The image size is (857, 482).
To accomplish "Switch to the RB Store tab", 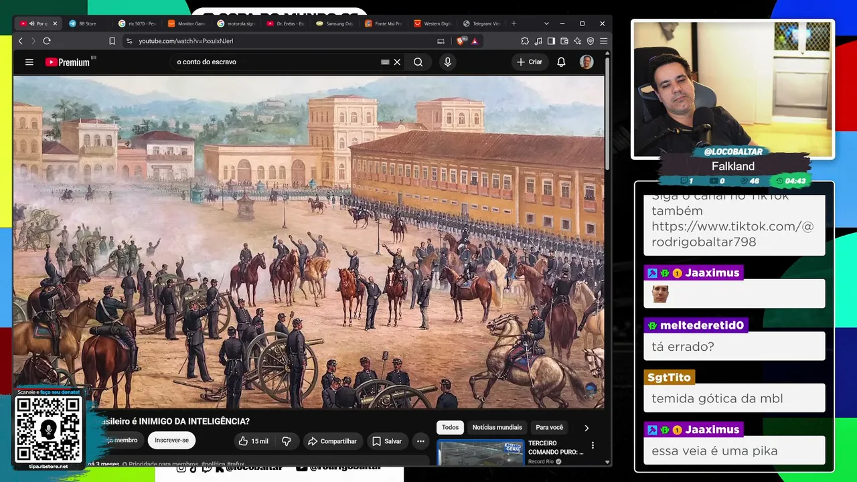I will coord(87,23).
